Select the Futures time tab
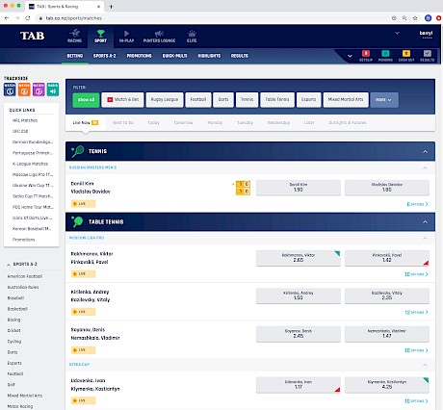This screenshot has width=443, height=410. click(x=348, y=122)
